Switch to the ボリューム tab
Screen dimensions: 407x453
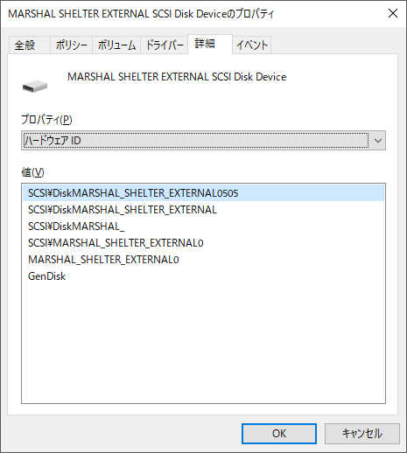point(116,45)
